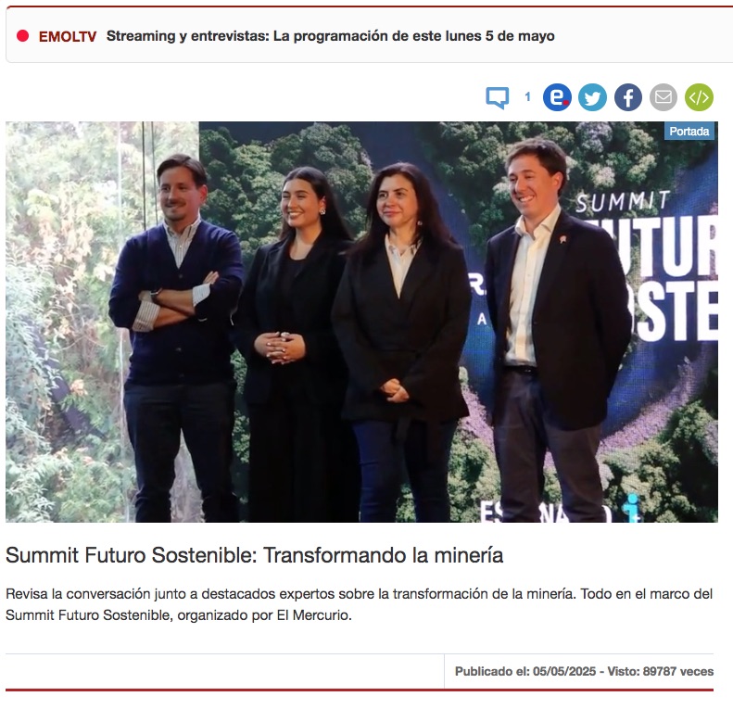The image size is (733, 709).
Task: Get the green embed code icon
Action: coord(699,97)
